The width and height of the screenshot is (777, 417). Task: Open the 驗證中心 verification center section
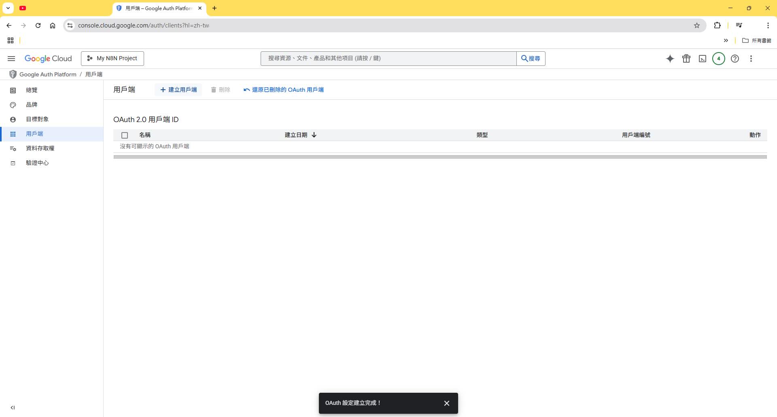37,163
